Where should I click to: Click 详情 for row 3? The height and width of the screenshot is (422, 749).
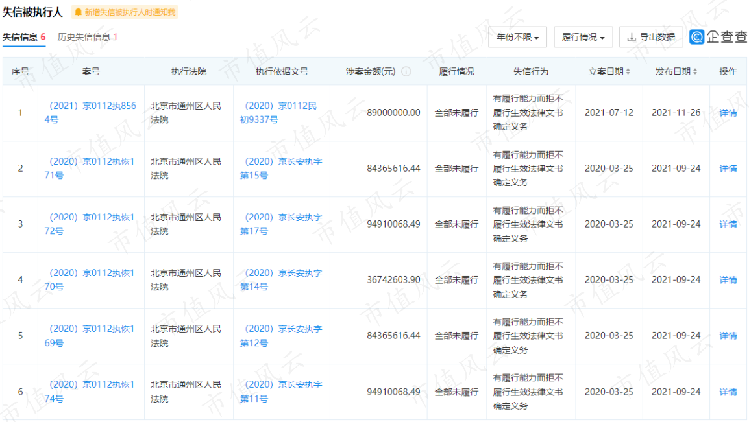point(728,224)
